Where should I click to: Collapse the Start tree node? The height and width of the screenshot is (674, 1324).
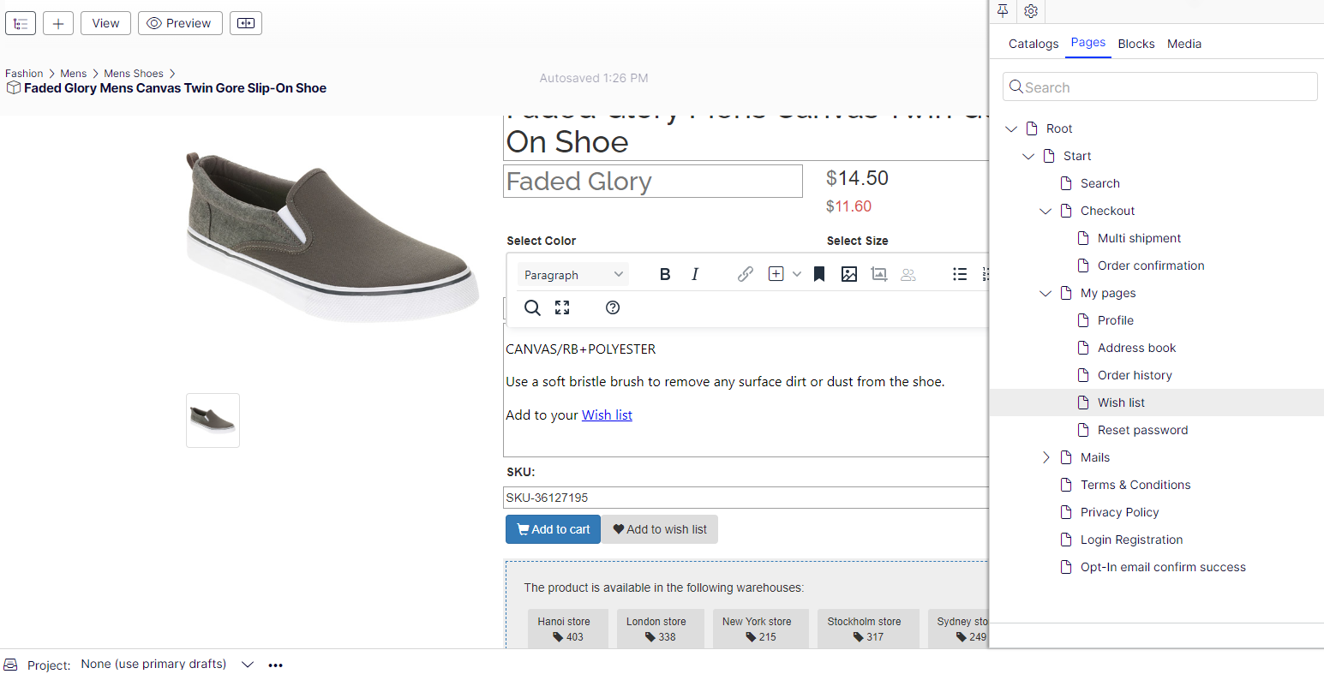pyautogui.click(x=1028, y=156)
